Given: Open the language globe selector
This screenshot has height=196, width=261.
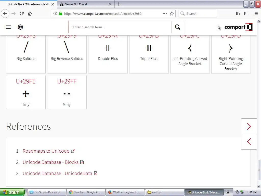Looking at the screenshot, I should pyautogui.click(x=20, y=27).
